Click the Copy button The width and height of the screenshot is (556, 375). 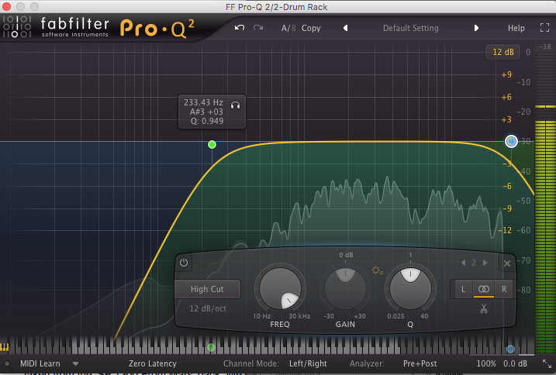pyautogui.click(x=311, y=28)
